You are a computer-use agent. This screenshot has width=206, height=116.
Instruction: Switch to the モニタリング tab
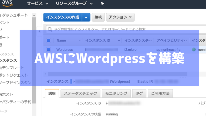(116, 93)
